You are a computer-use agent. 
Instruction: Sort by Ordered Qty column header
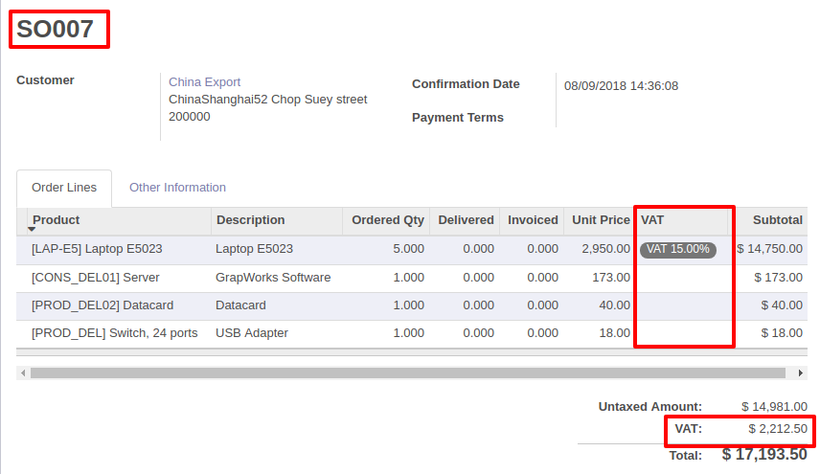388,220
